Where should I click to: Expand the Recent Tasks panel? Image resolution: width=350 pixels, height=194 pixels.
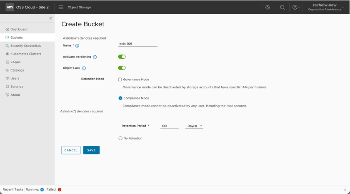point(345,189)
